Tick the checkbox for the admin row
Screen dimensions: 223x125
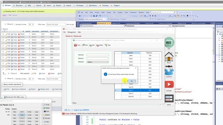pyautogui.click(x=3, y=34)
